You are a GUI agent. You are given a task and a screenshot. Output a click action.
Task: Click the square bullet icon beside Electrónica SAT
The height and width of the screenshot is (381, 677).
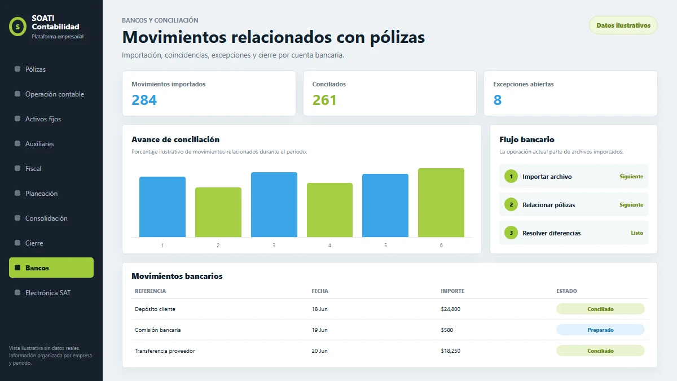point(17,293)
